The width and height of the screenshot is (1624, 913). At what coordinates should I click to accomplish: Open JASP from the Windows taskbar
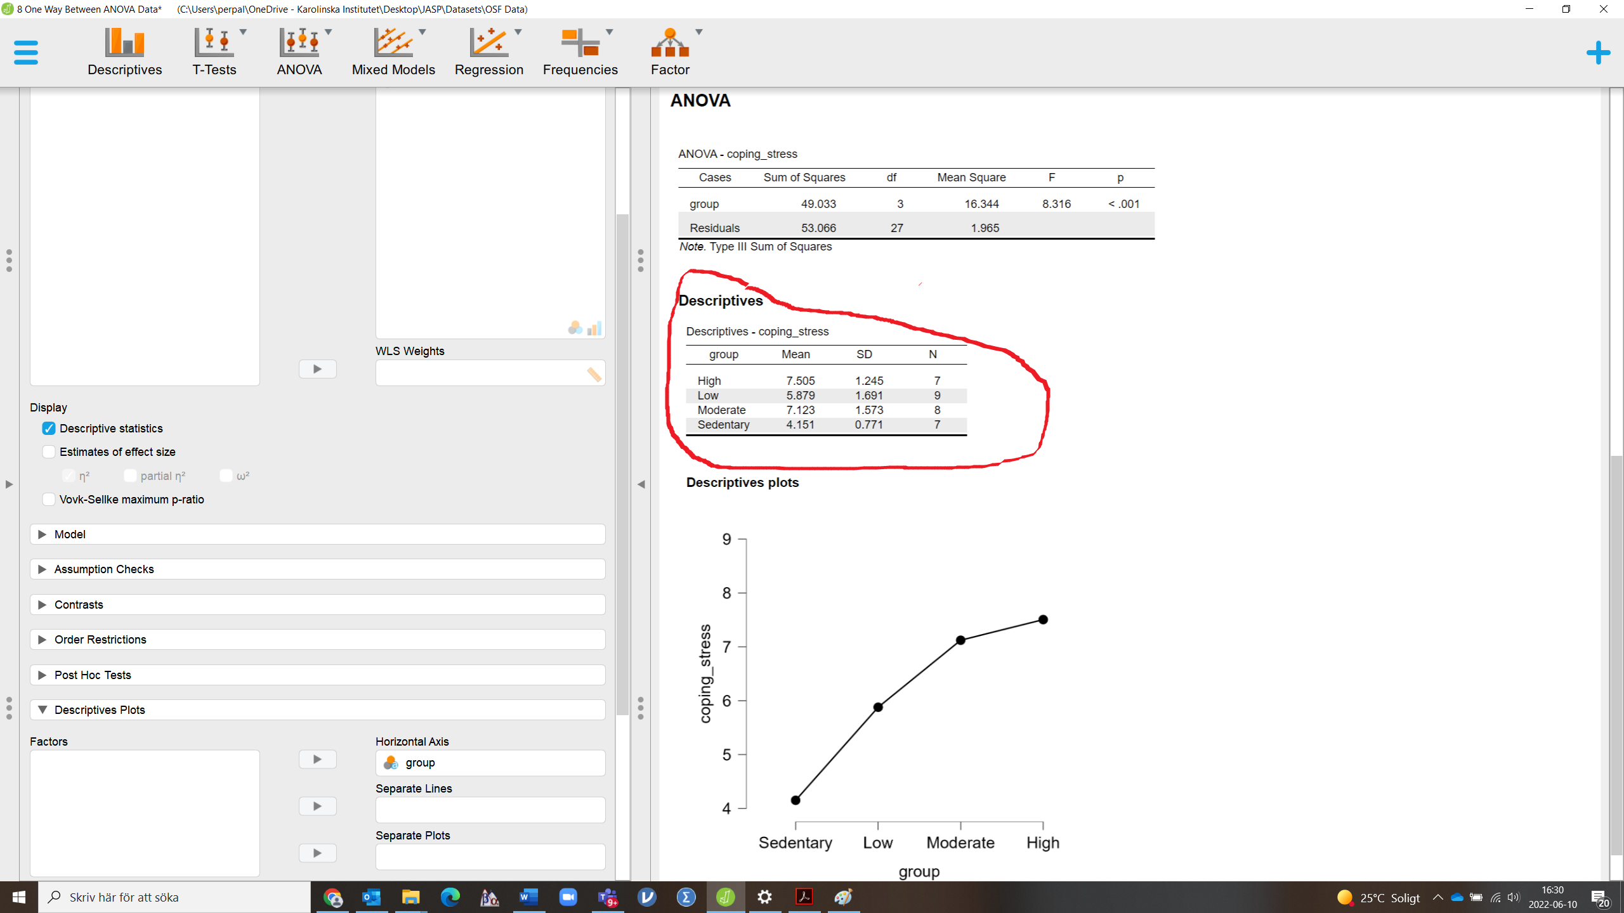[724, 897]
